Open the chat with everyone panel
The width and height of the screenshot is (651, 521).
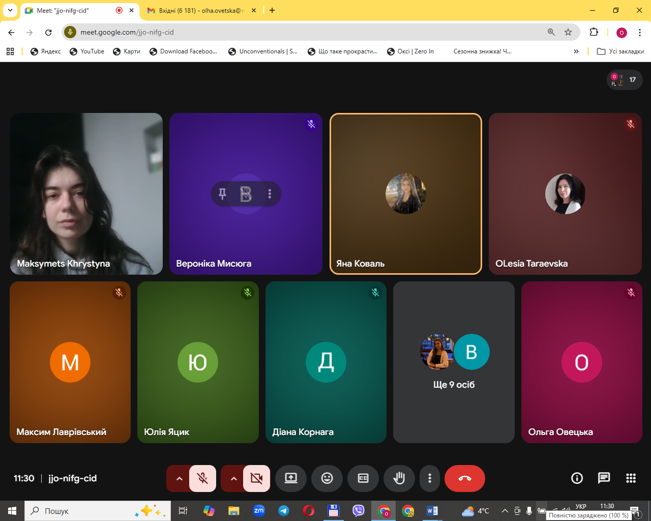point(604,478)
